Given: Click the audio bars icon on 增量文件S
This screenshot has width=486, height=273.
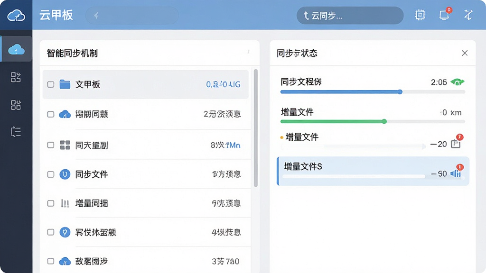Looking at the screenshot, I should 456,173.
